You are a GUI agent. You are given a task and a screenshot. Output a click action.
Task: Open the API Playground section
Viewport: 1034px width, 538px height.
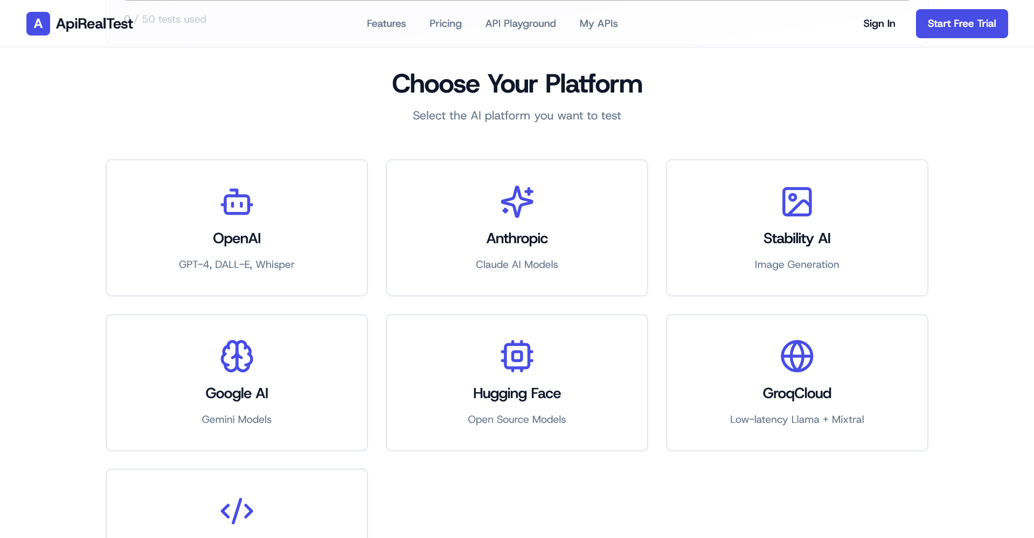(x=520, y=24)
